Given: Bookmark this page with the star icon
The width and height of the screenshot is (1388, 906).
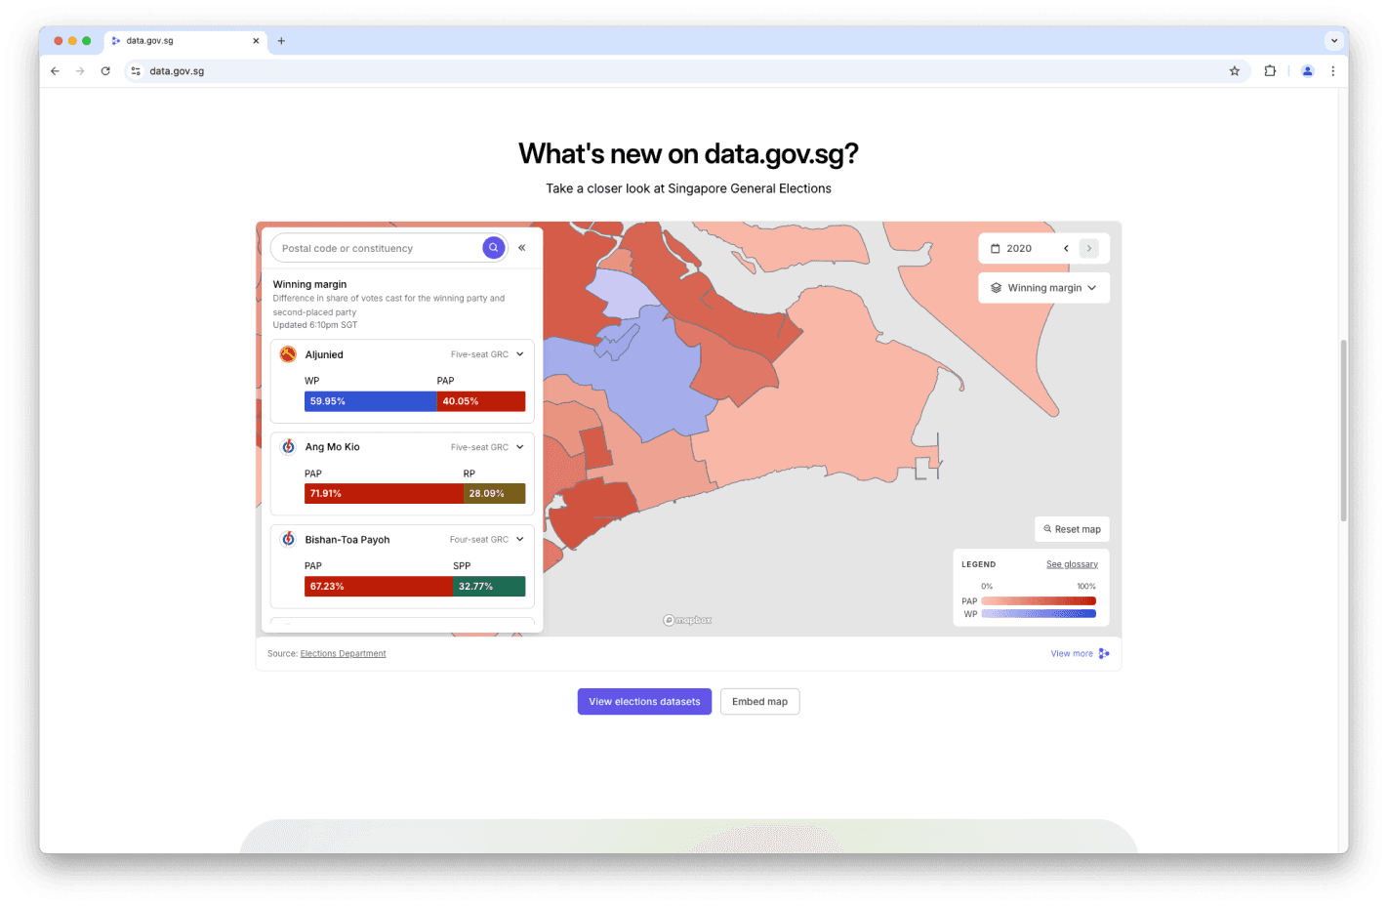Looking at the screenshot, I should (x=1234, y=71).
